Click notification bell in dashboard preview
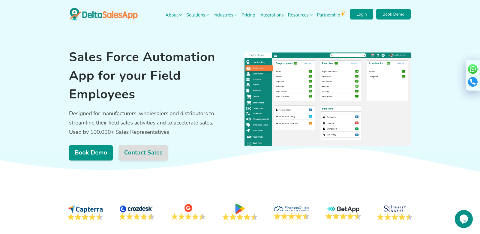 373,55
